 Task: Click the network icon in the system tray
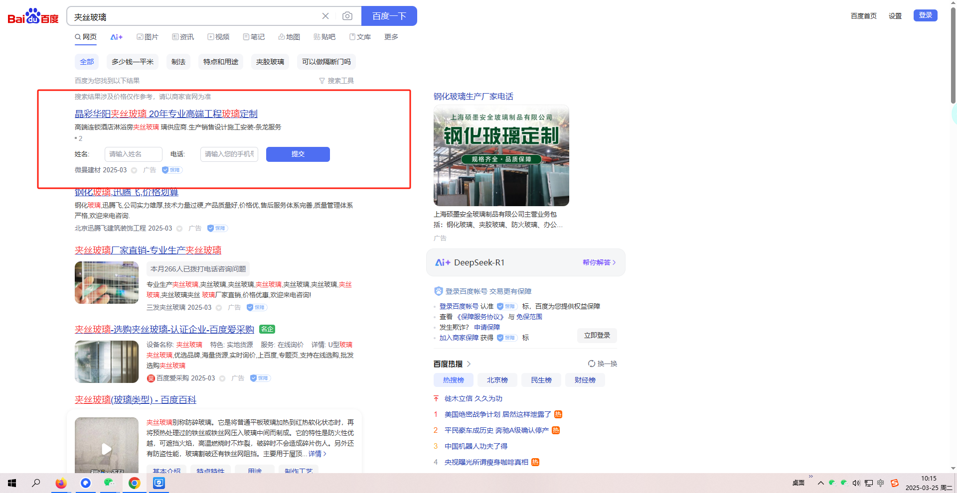point(869,483)
